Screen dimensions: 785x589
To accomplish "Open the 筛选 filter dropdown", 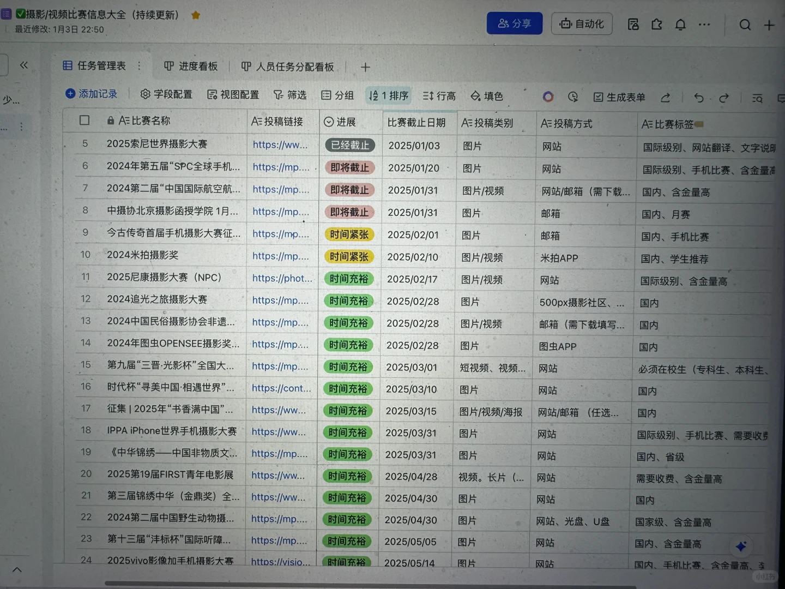I will [290, 95].
